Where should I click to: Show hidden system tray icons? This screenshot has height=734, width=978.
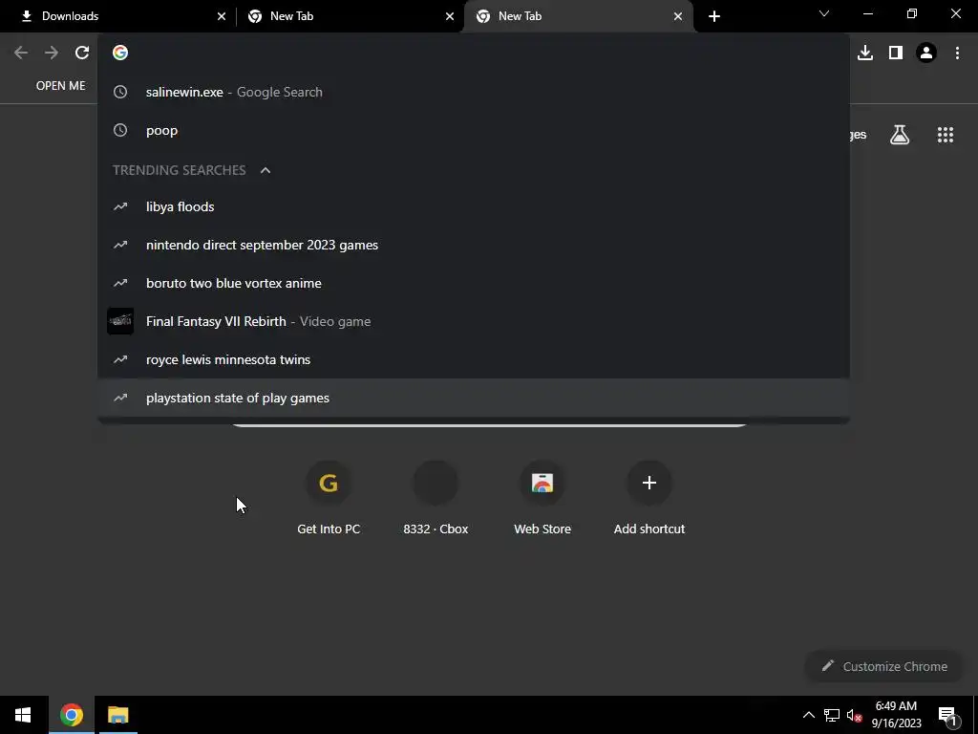pyautogui.click(x=808, y=715)
